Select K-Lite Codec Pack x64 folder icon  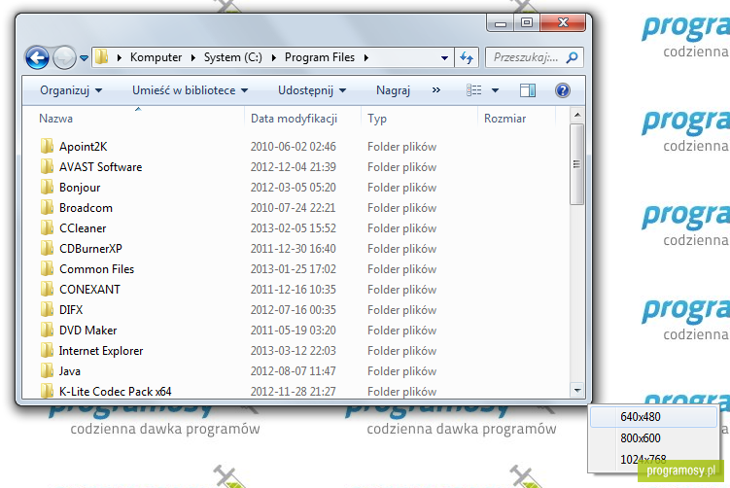47,391
